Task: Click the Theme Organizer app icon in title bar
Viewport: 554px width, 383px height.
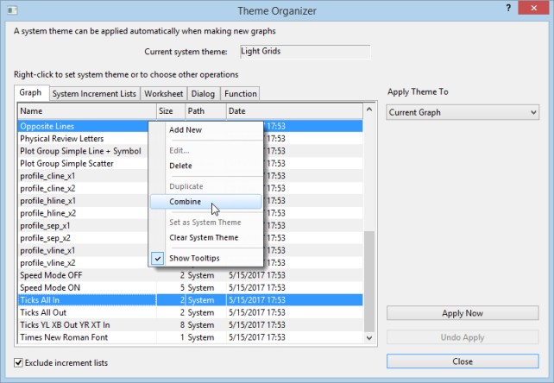Action: tap(11, 10)
